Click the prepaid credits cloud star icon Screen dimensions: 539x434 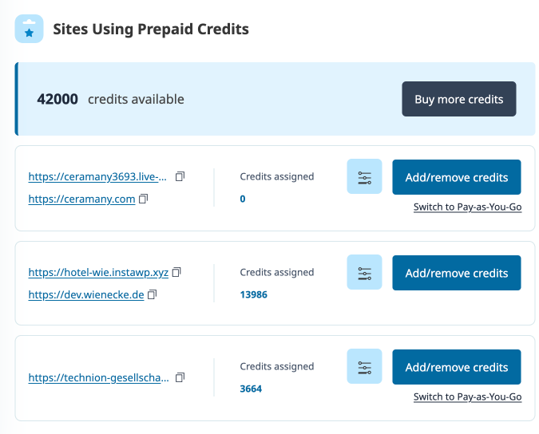(x=30, y=30)
